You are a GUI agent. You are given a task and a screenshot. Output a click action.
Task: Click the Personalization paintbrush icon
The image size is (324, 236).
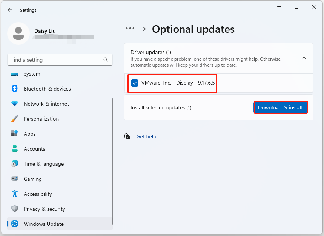(x=14, y=119)
